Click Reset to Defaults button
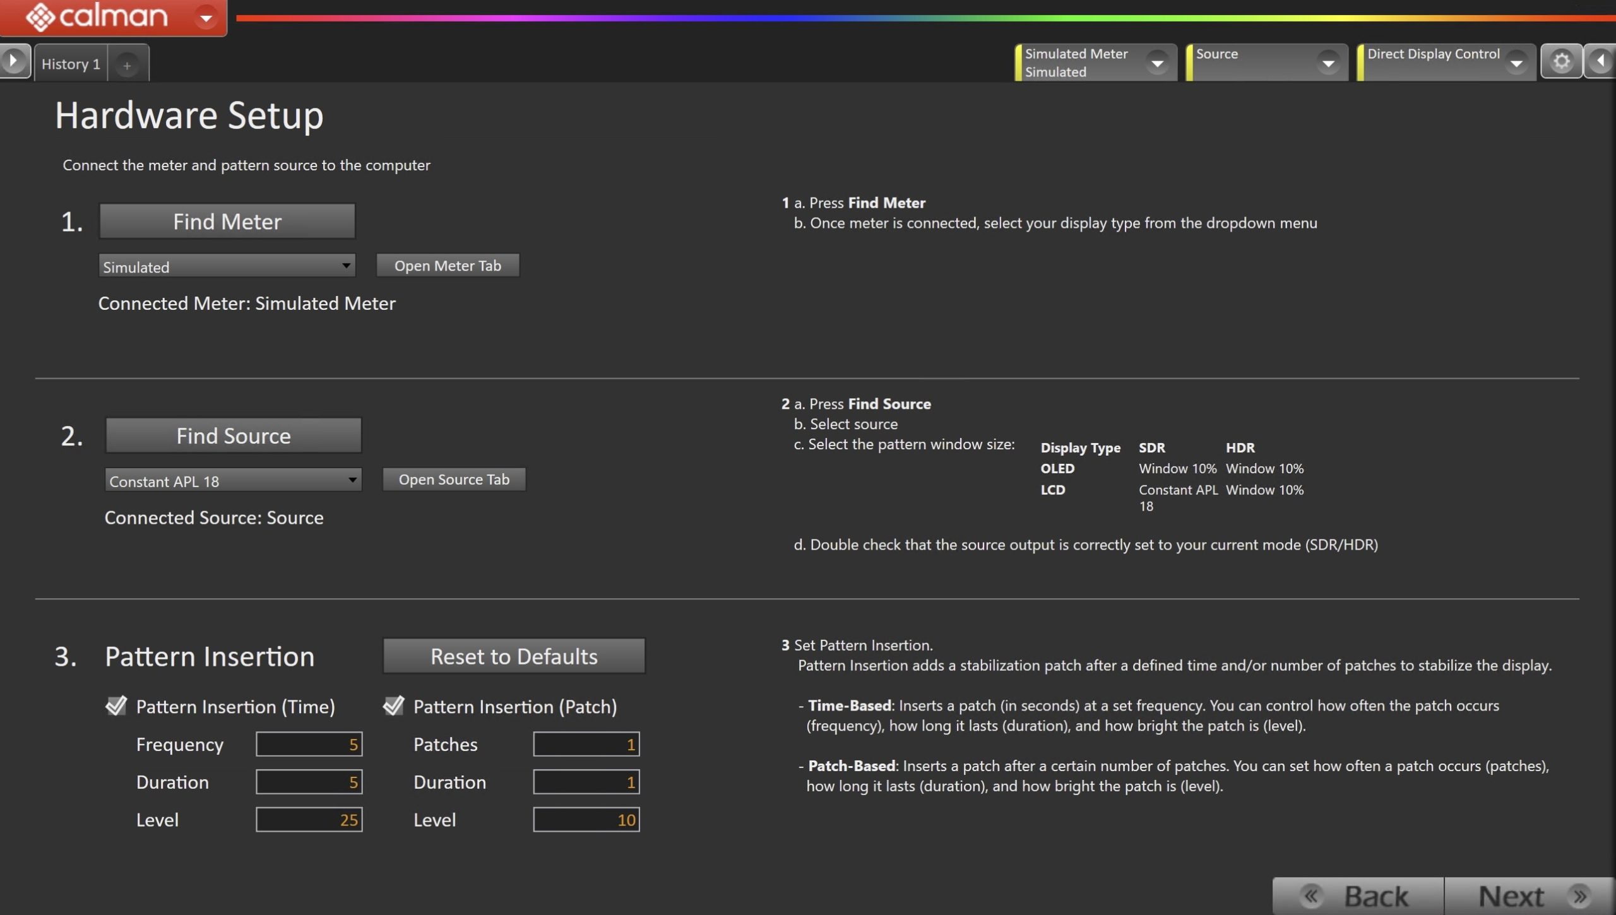1616x915 pixels. point(514,656)
